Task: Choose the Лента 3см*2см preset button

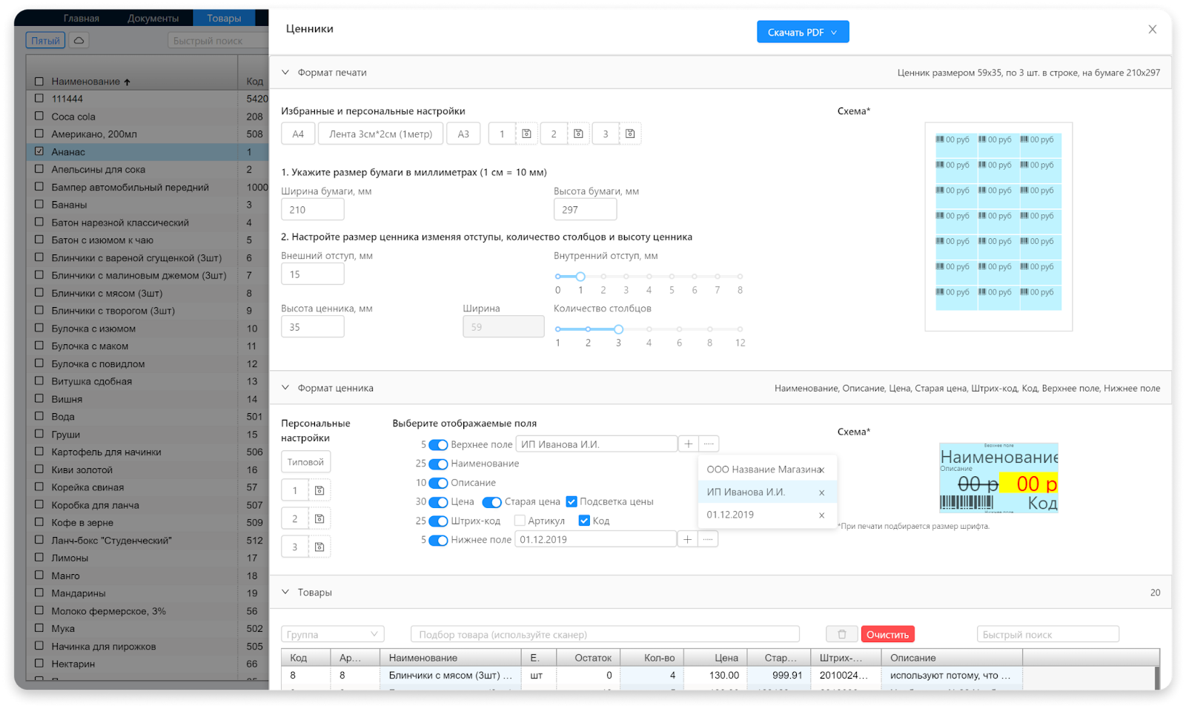Action: [380, 134]
